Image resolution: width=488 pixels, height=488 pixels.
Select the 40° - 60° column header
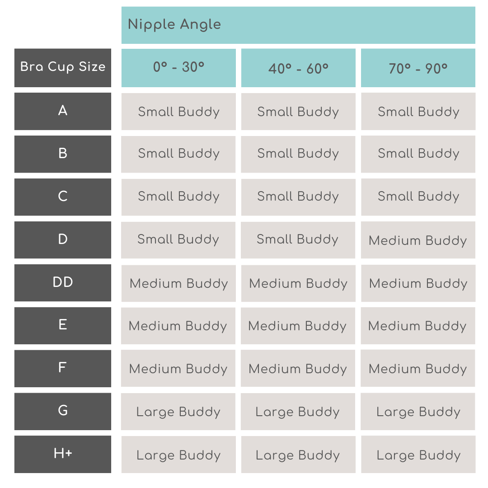coord(298,68)
